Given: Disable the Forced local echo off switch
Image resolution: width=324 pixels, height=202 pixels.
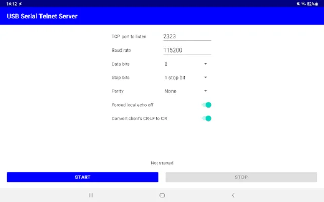Looking at the screenshot, I should pos(206,105).
